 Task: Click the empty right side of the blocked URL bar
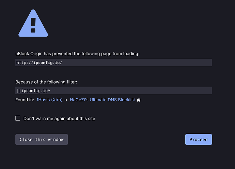click(170, 62)
